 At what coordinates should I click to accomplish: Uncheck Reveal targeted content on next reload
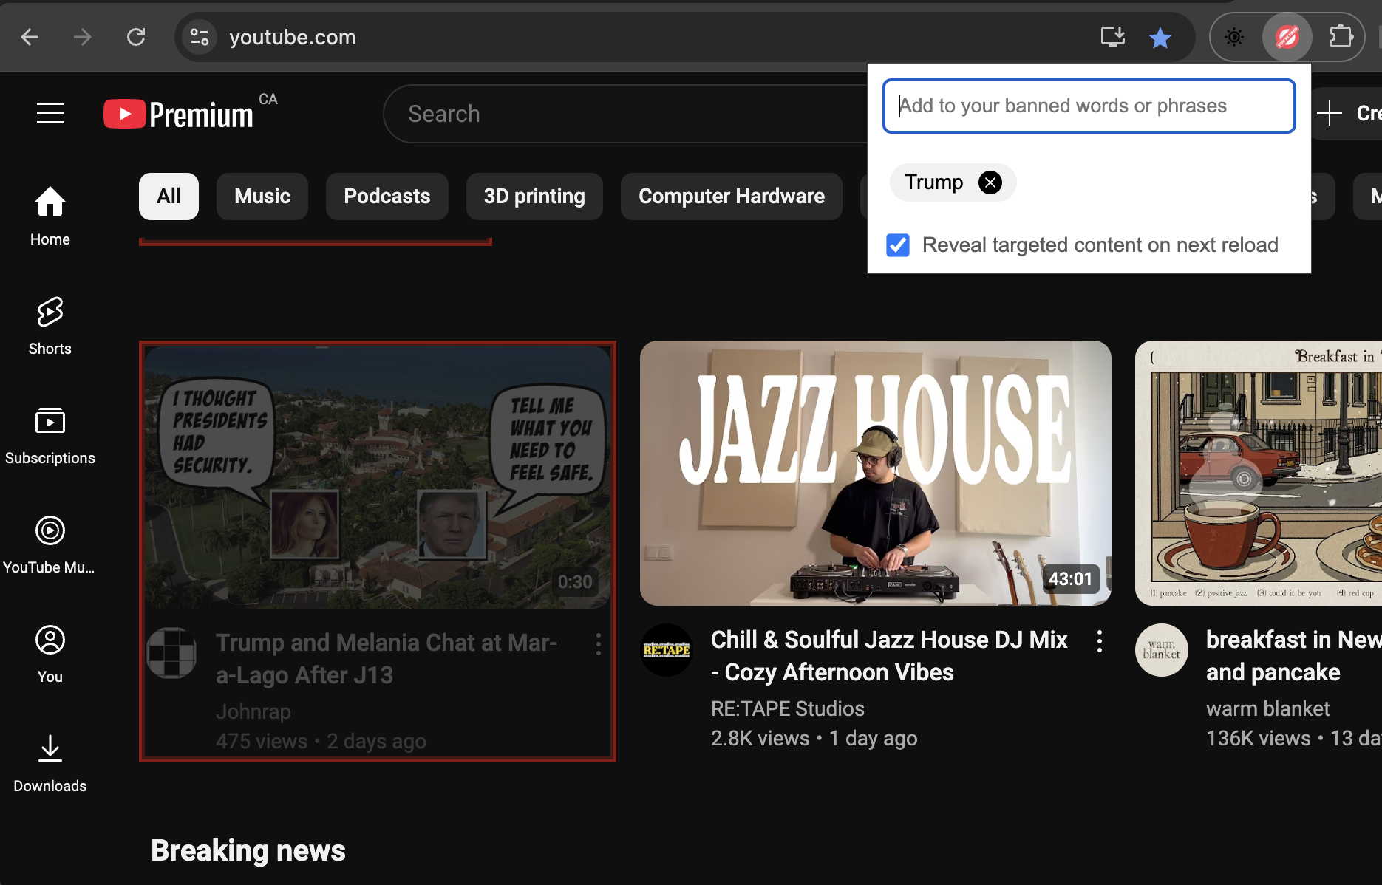click(898, 245)
